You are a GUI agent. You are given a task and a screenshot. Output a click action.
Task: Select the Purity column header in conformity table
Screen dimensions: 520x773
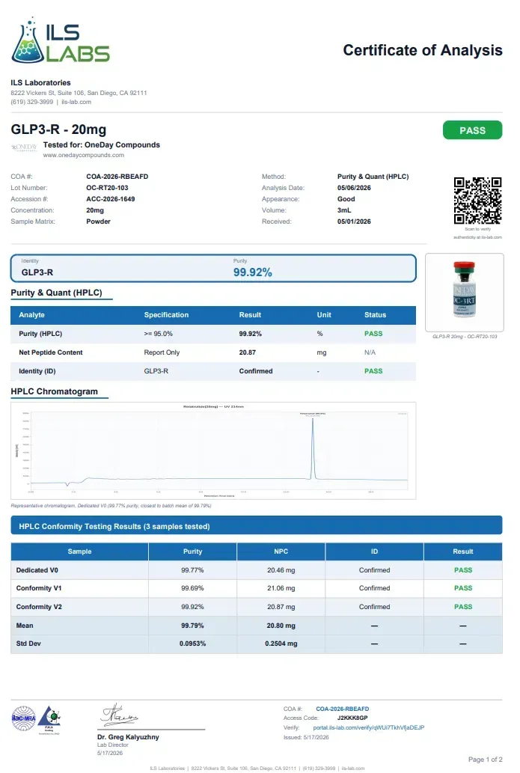(192, 552)
